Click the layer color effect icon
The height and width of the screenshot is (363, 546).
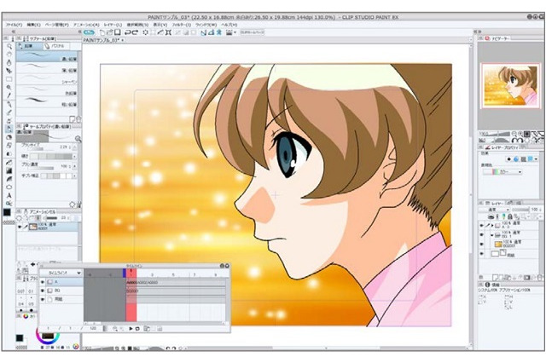(530, 158)
